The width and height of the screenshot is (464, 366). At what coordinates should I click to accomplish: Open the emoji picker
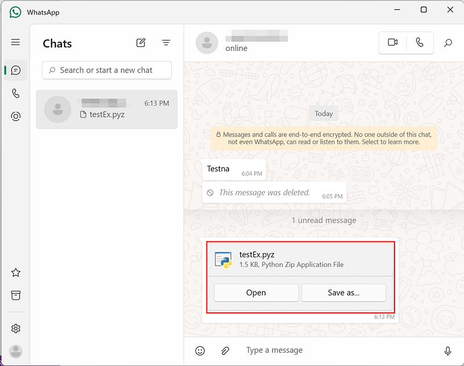pos(200,350)
